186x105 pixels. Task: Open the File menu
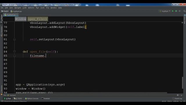coord(2,8)
